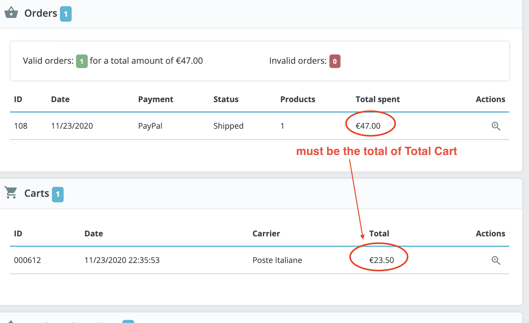This screenshot has height=323, width=529.
Task: Click the Status column header
Action: (226, 99)
